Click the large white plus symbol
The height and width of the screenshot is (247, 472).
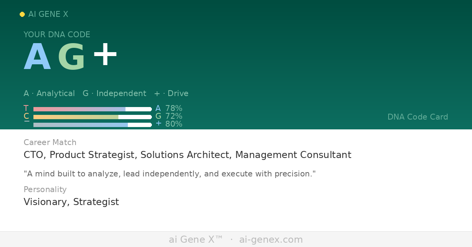tap(105, 55)
